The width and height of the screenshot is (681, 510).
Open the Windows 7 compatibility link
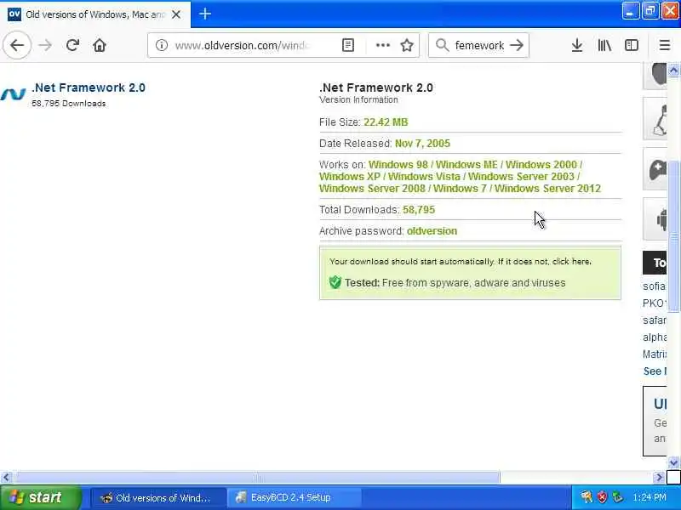(460, 188)
